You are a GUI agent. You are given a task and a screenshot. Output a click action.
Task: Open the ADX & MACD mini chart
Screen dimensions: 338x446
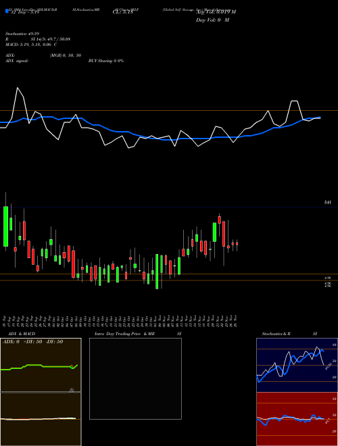click(41, 365)
